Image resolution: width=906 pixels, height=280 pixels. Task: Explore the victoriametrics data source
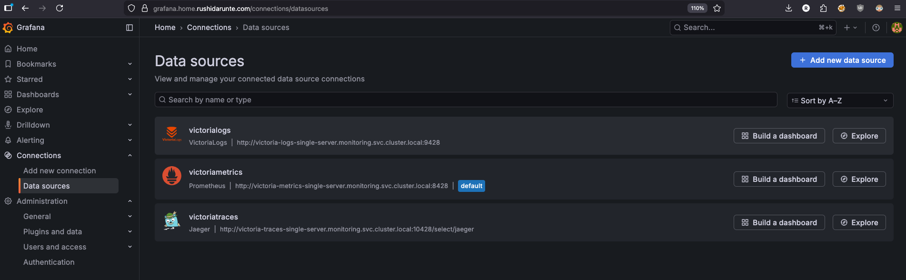[859, 179]
